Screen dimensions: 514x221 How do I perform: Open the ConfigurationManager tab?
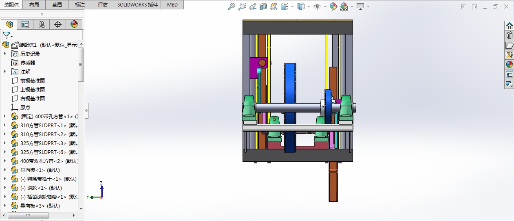click(42, 24)
